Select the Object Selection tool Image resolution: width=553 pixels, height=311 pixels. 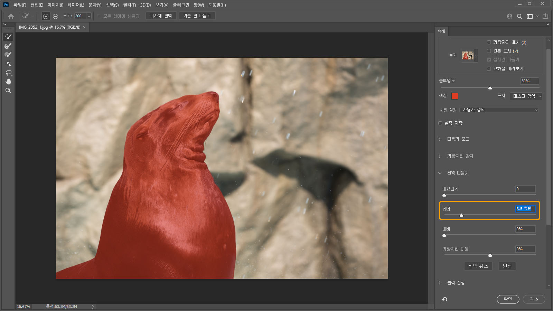click(x=8, y=64)
